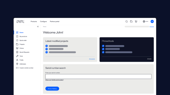Open the projects folder icon in header
Screen dimensions: 170x95
click(x=131, y=21)
